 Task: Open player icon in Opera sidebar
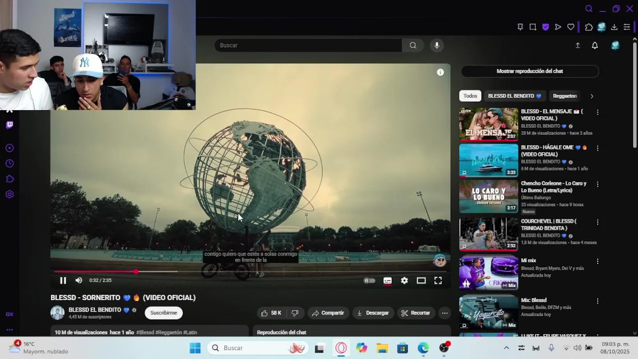tap(9, 148)
